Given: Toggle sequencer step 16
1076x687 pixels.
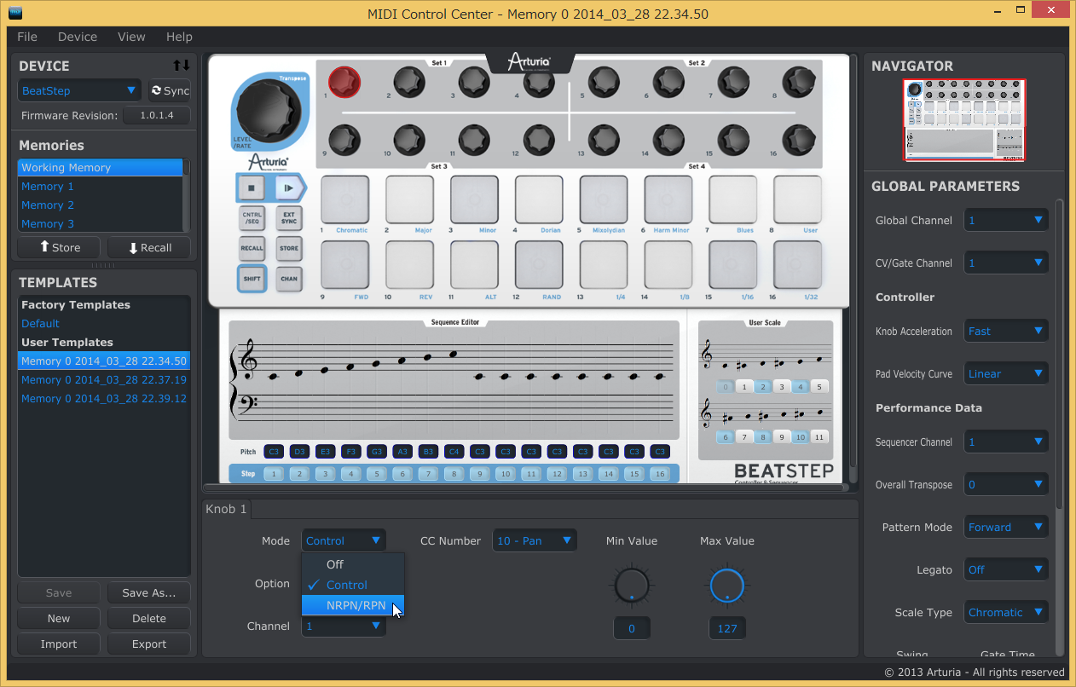Looking at the screenshot, I should [x=659, y=474].
